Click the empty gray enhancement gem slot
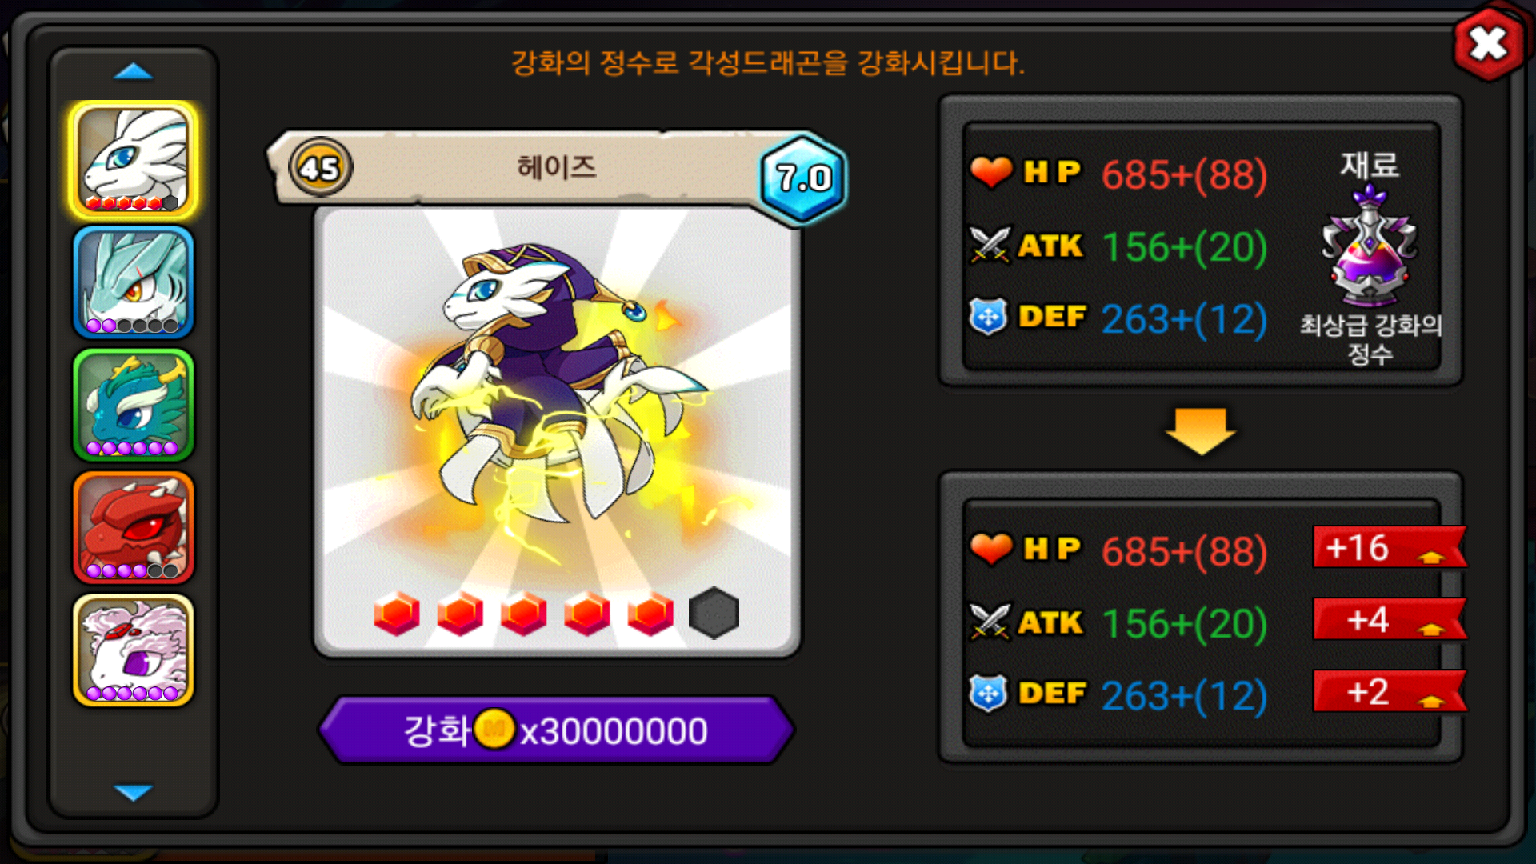The height and width of the screenshot is (864, 1536). coord(714,614)
